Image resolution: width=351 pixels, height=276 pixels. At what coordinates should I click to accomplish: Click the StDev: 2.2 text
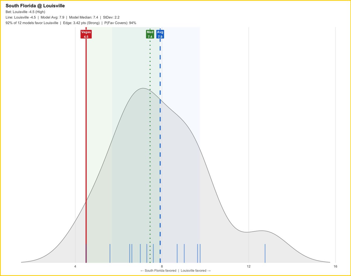coord(111,18)
